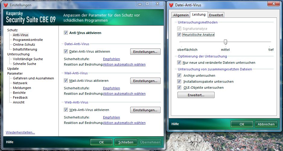This screenshot has width=283, height=151.
Task: Click Web-Anti-Virus Aktion automatisch wählen link
Action: tap(124, 123)
